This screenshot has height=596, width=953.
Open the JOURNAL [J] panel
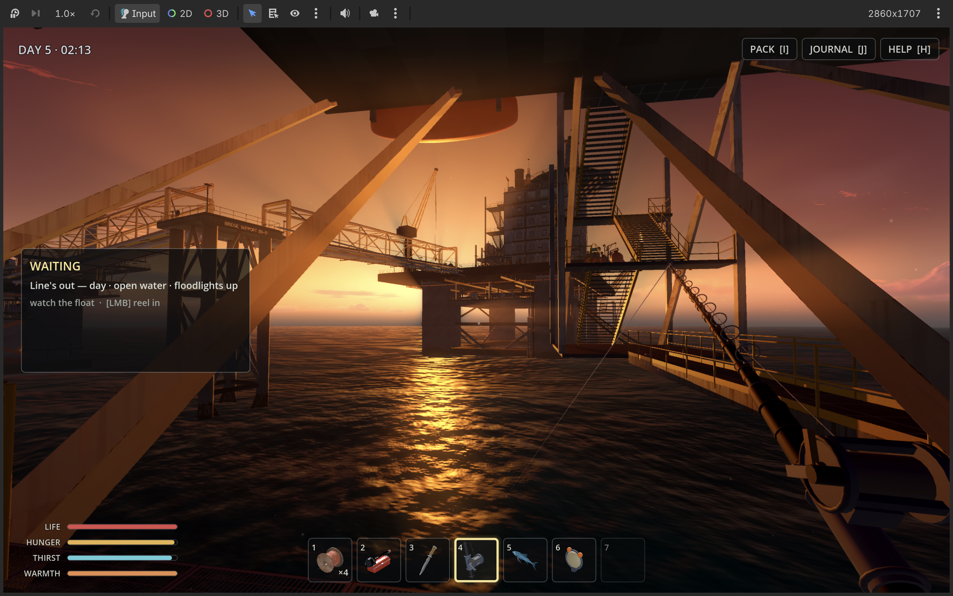click(839, 49)
